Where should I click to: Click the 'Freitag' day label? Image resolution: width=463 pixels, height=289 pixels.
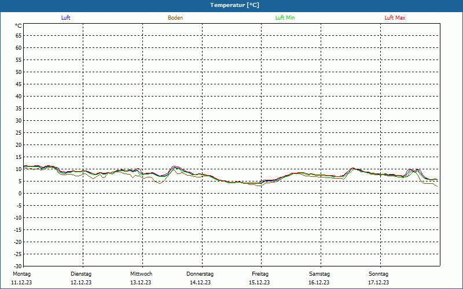[260, 274]
